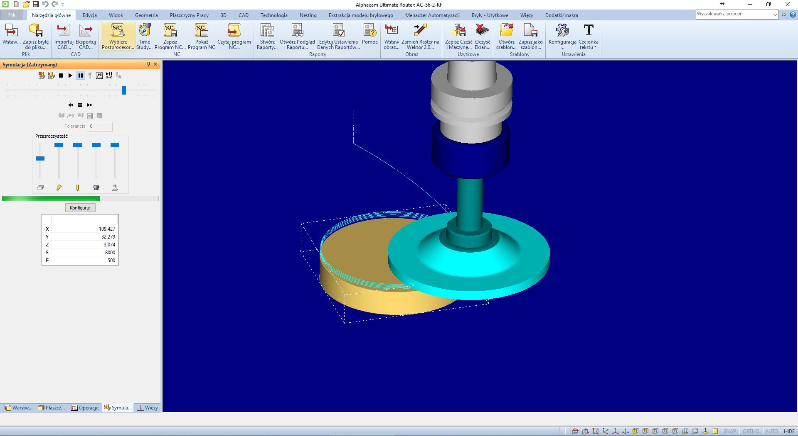Click Zamień Raster na Wektor 2.0 icon
Screen dimensions: 798x436
click(x=420, y=37)
